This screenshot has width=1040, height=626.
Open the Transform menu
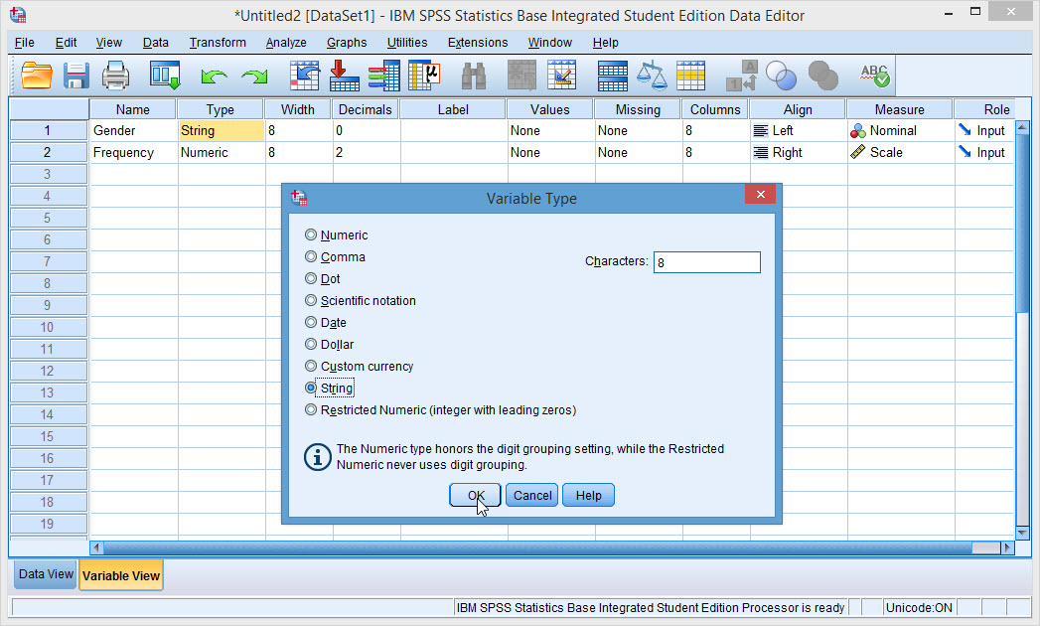[x=218, y=43]
